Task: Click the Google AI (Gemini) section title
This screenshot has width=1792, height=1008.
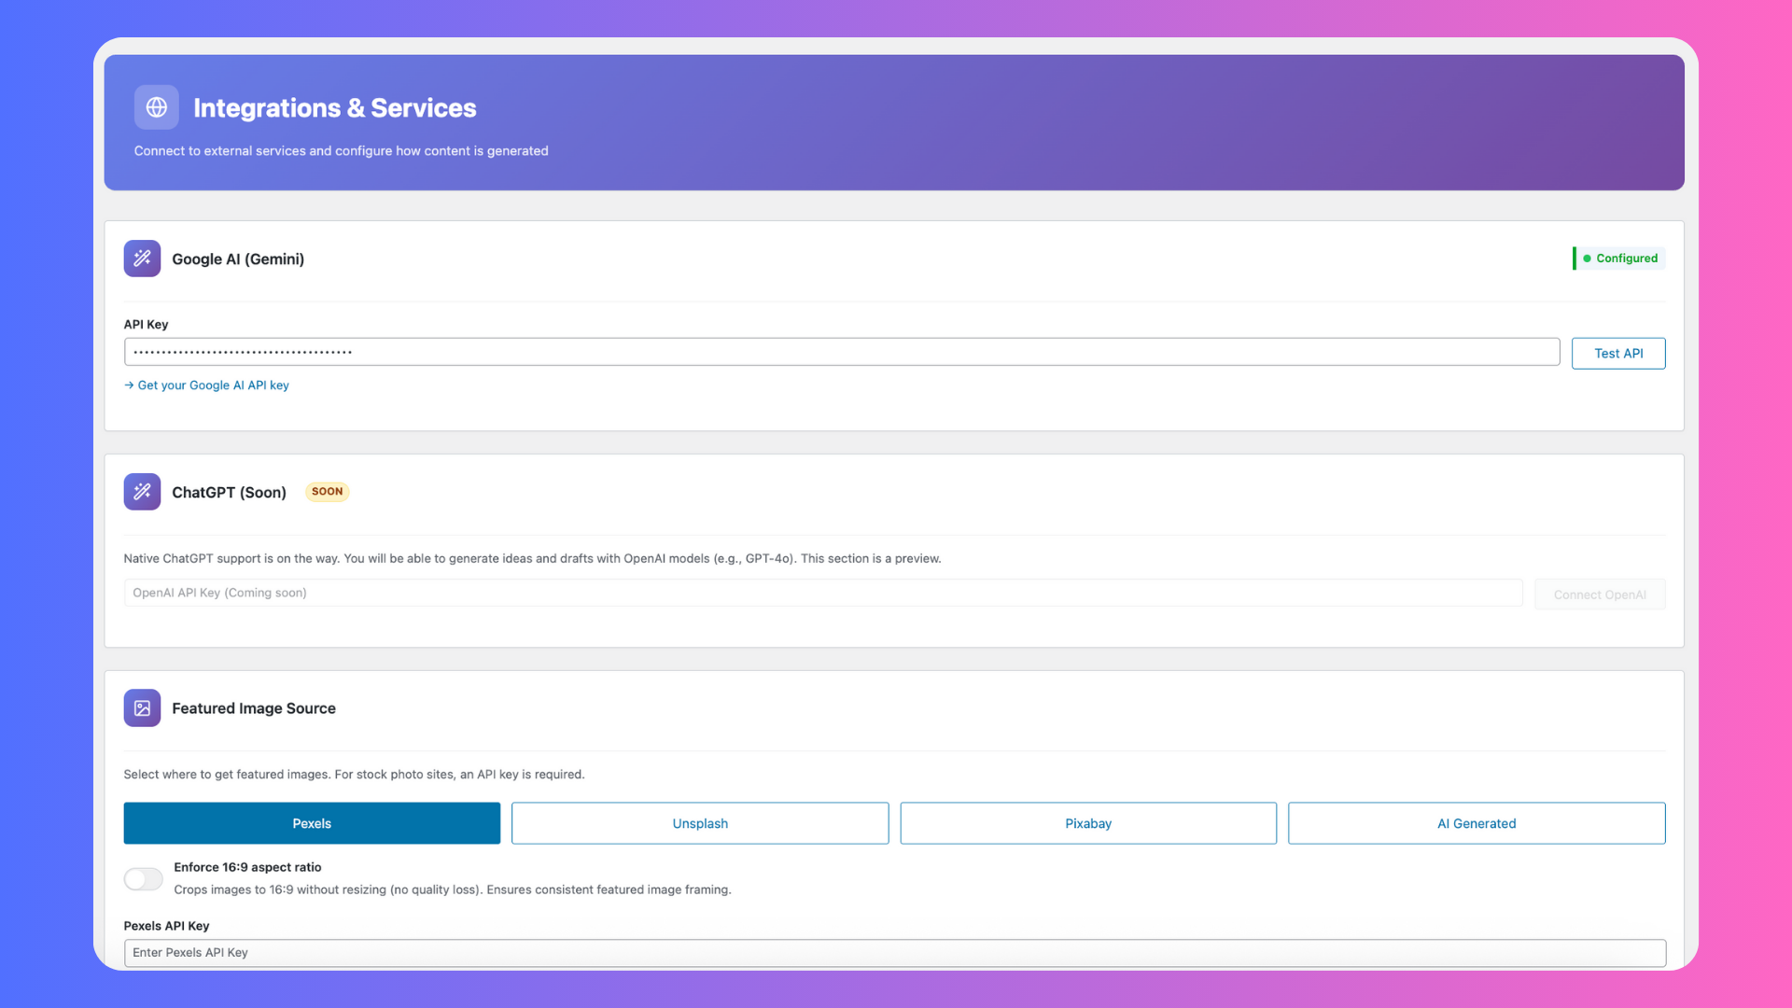Action: (238, 259)
